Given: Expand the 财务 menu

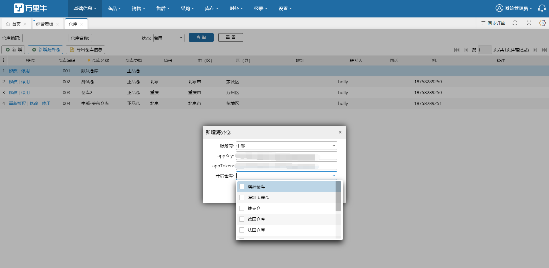Looking at the screenshot, I should (236, 9).
